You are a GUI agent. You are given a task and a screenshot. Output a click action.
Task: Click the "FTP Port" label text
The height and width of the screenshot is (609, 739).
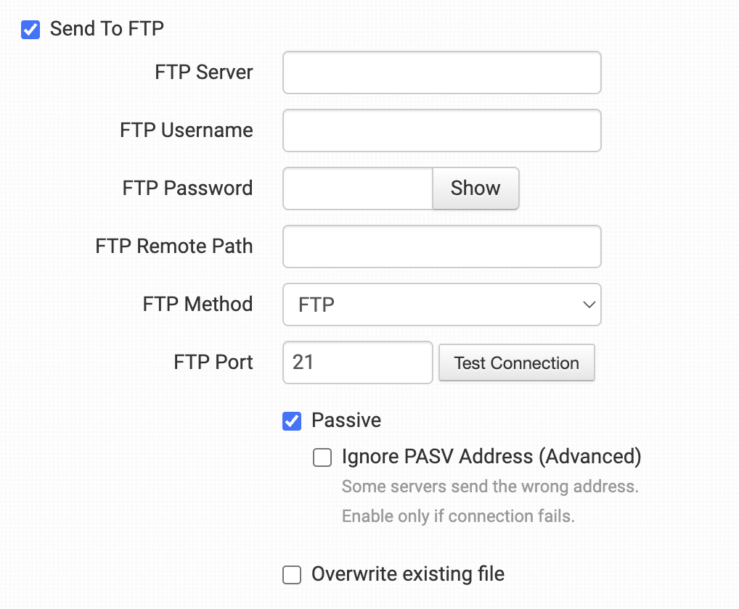pyautogui.click(x=213, y=362)
